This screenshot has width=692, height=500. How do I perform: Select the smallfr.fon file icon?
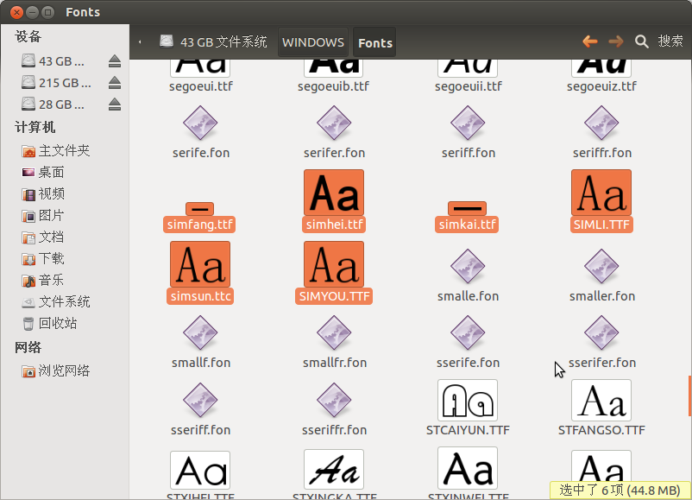pos(334,332)
